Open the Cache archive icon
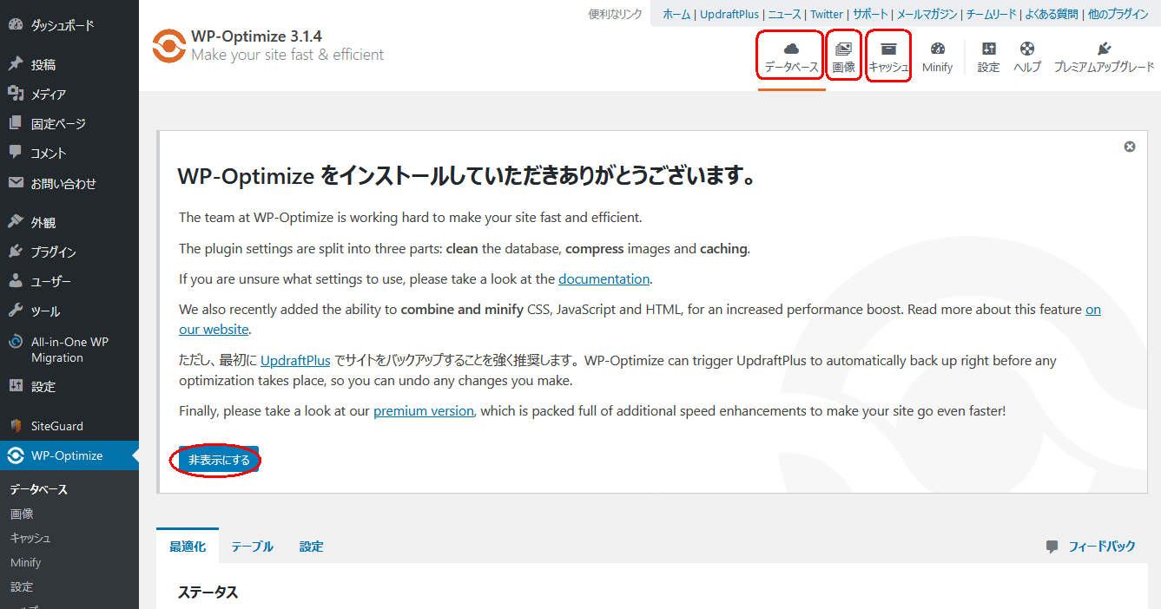The height and width of the screenshot is (609, 1161). pos(888,49)
